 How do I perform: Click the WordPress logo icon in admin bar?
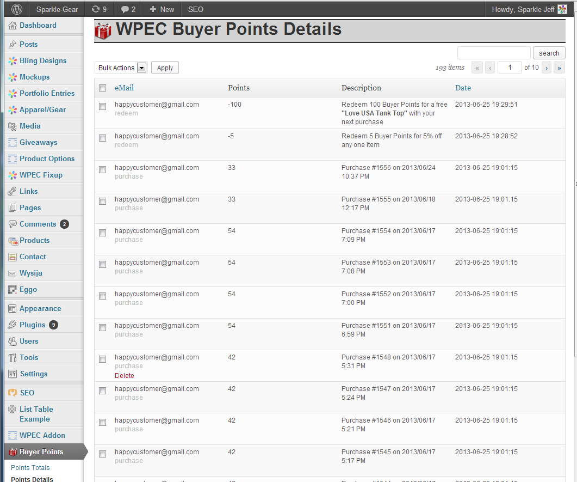[17, 9]
